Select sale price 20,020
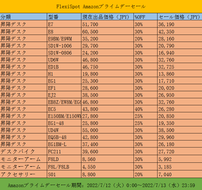This screenshot has height=190, width=202. click(180, 88)
